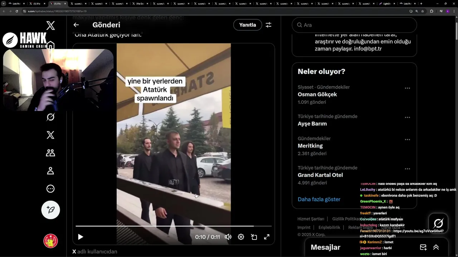Image resolution: width=458 pixels, height=257 pixels.
Task: Switch to the second tab '(1) X'te'
Action: coord(37,4)
